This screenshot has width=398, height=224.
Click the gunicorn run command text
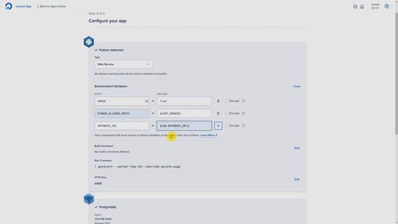[139, 167]
